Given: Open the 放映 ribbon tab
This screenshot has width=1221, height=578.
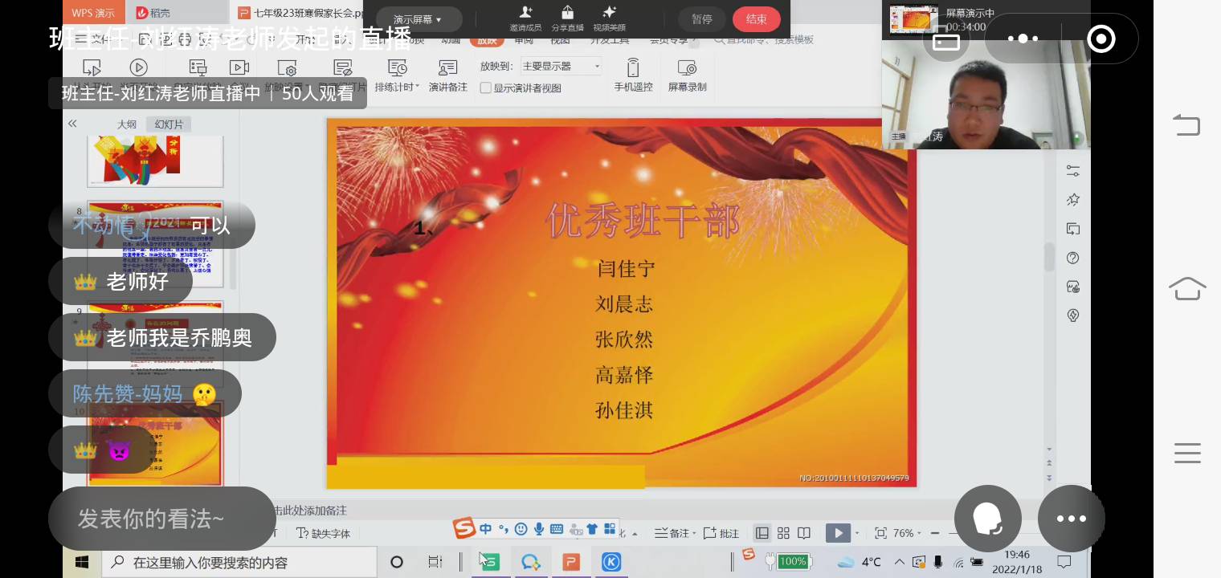Looking at the screenshot, I should click(487, 40).
